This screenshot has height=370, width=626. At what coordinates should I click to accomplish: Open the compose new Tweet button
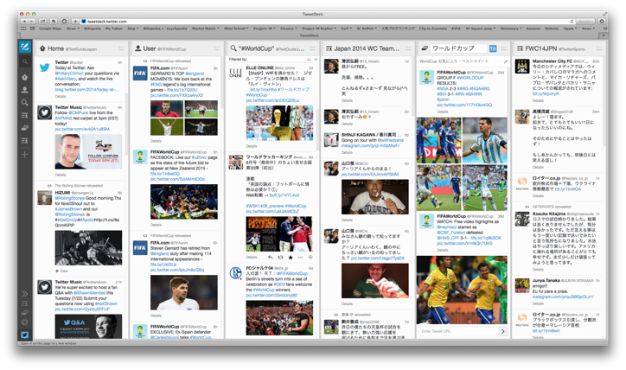[x=25, y=47]
